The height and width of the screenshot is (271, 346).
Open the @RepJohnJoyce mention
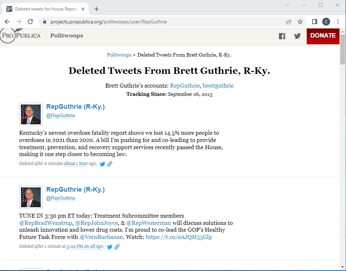[97, 223]
